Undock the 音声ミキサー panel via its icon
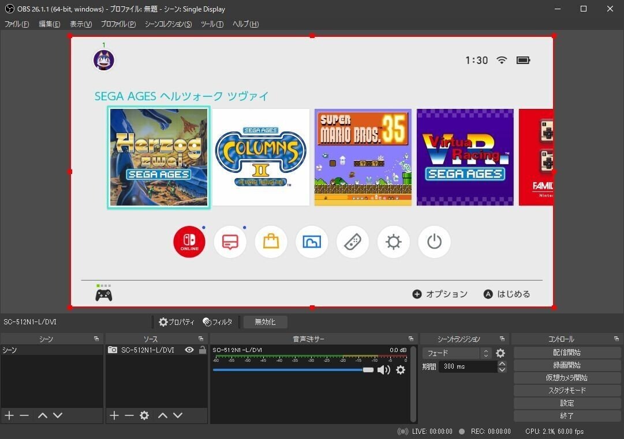The image size is (624, 439). point(410,339)
